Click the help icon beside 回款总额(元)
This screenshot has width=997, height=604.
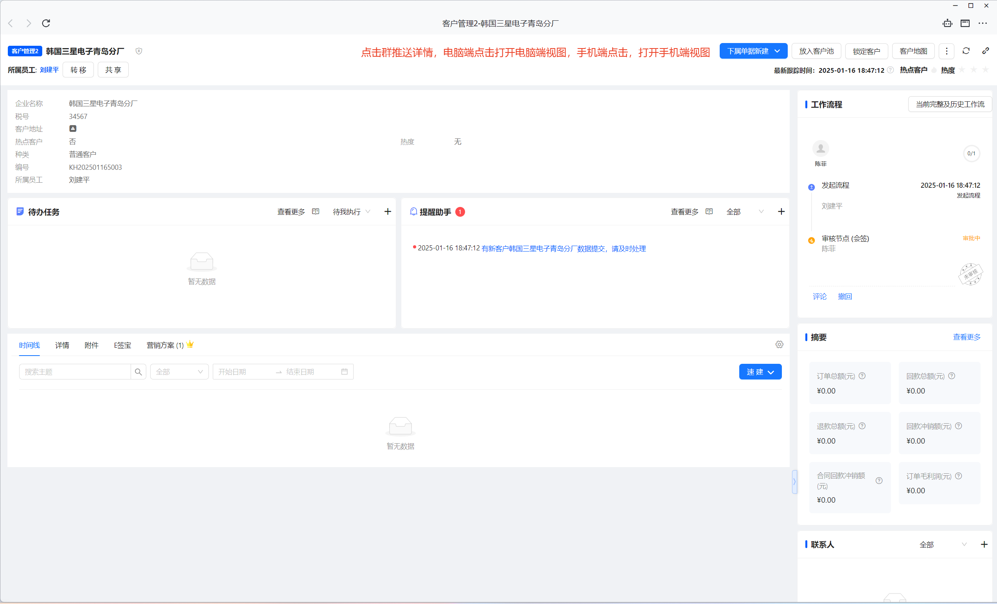[x=952, y=376]
